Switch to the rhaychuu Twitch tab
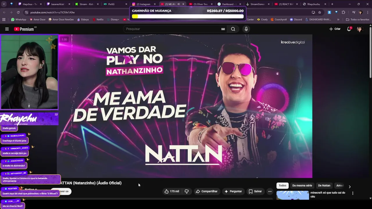Image resolution: width=372 pixels, height=209 pixels. [x=30, y=4]
